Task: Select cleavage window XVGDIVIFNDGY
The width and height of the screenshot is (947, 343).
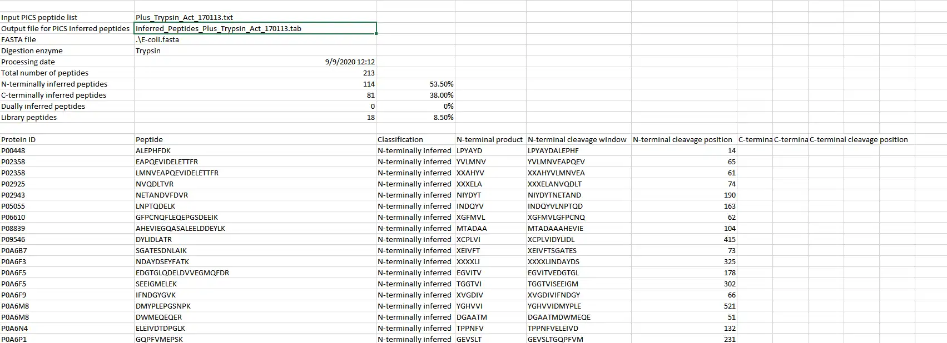Action: click(578, 295)
